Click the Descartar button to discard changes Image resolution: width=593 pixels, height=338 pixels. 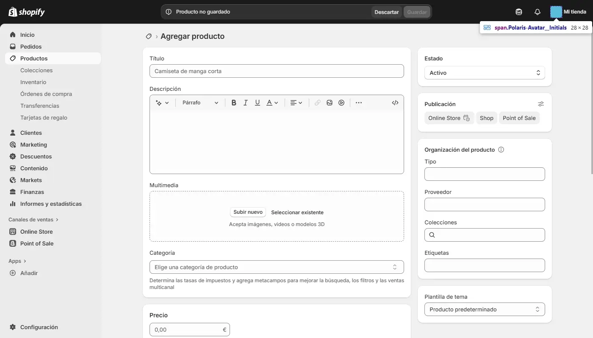pos(386,12)
